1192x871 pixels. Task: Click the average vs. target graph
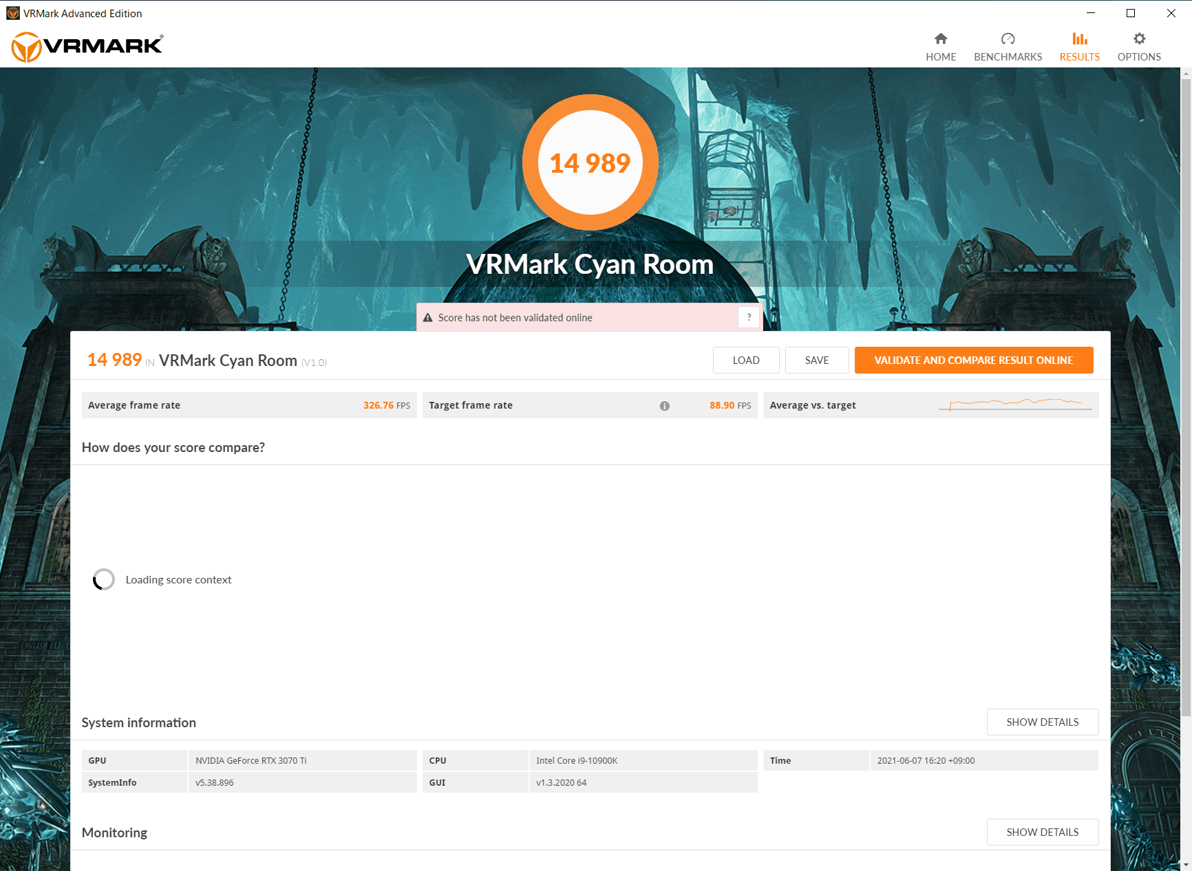click(1015, 405)
